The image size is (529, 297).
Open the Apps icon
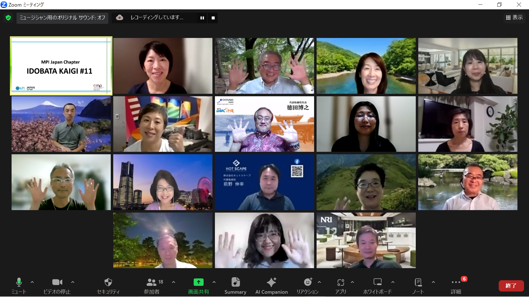click(341, 282)
